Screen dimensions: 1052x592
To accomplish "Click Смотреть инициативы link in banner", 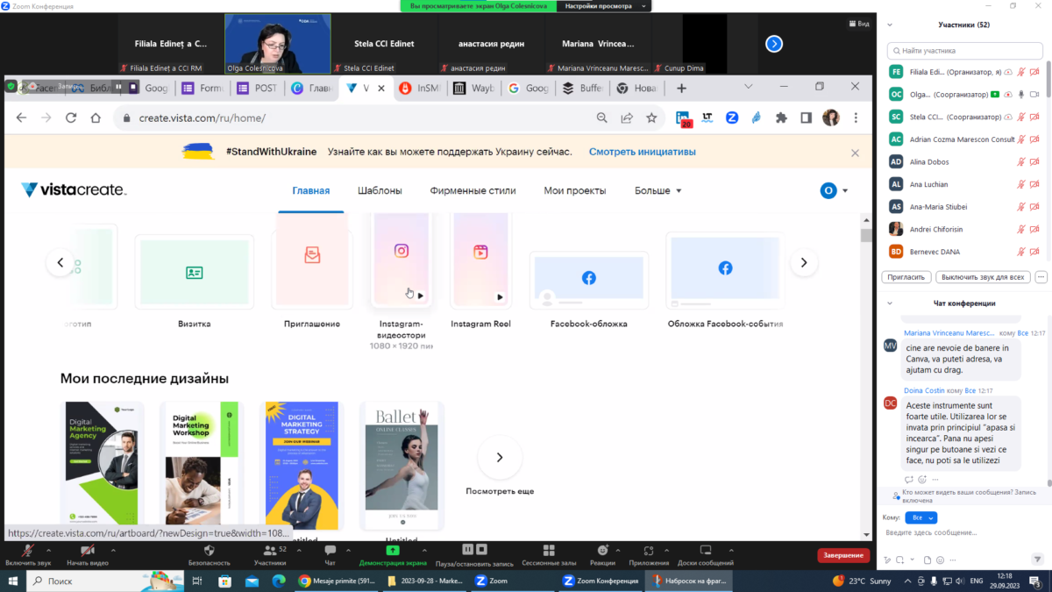I will pos(643,152).
